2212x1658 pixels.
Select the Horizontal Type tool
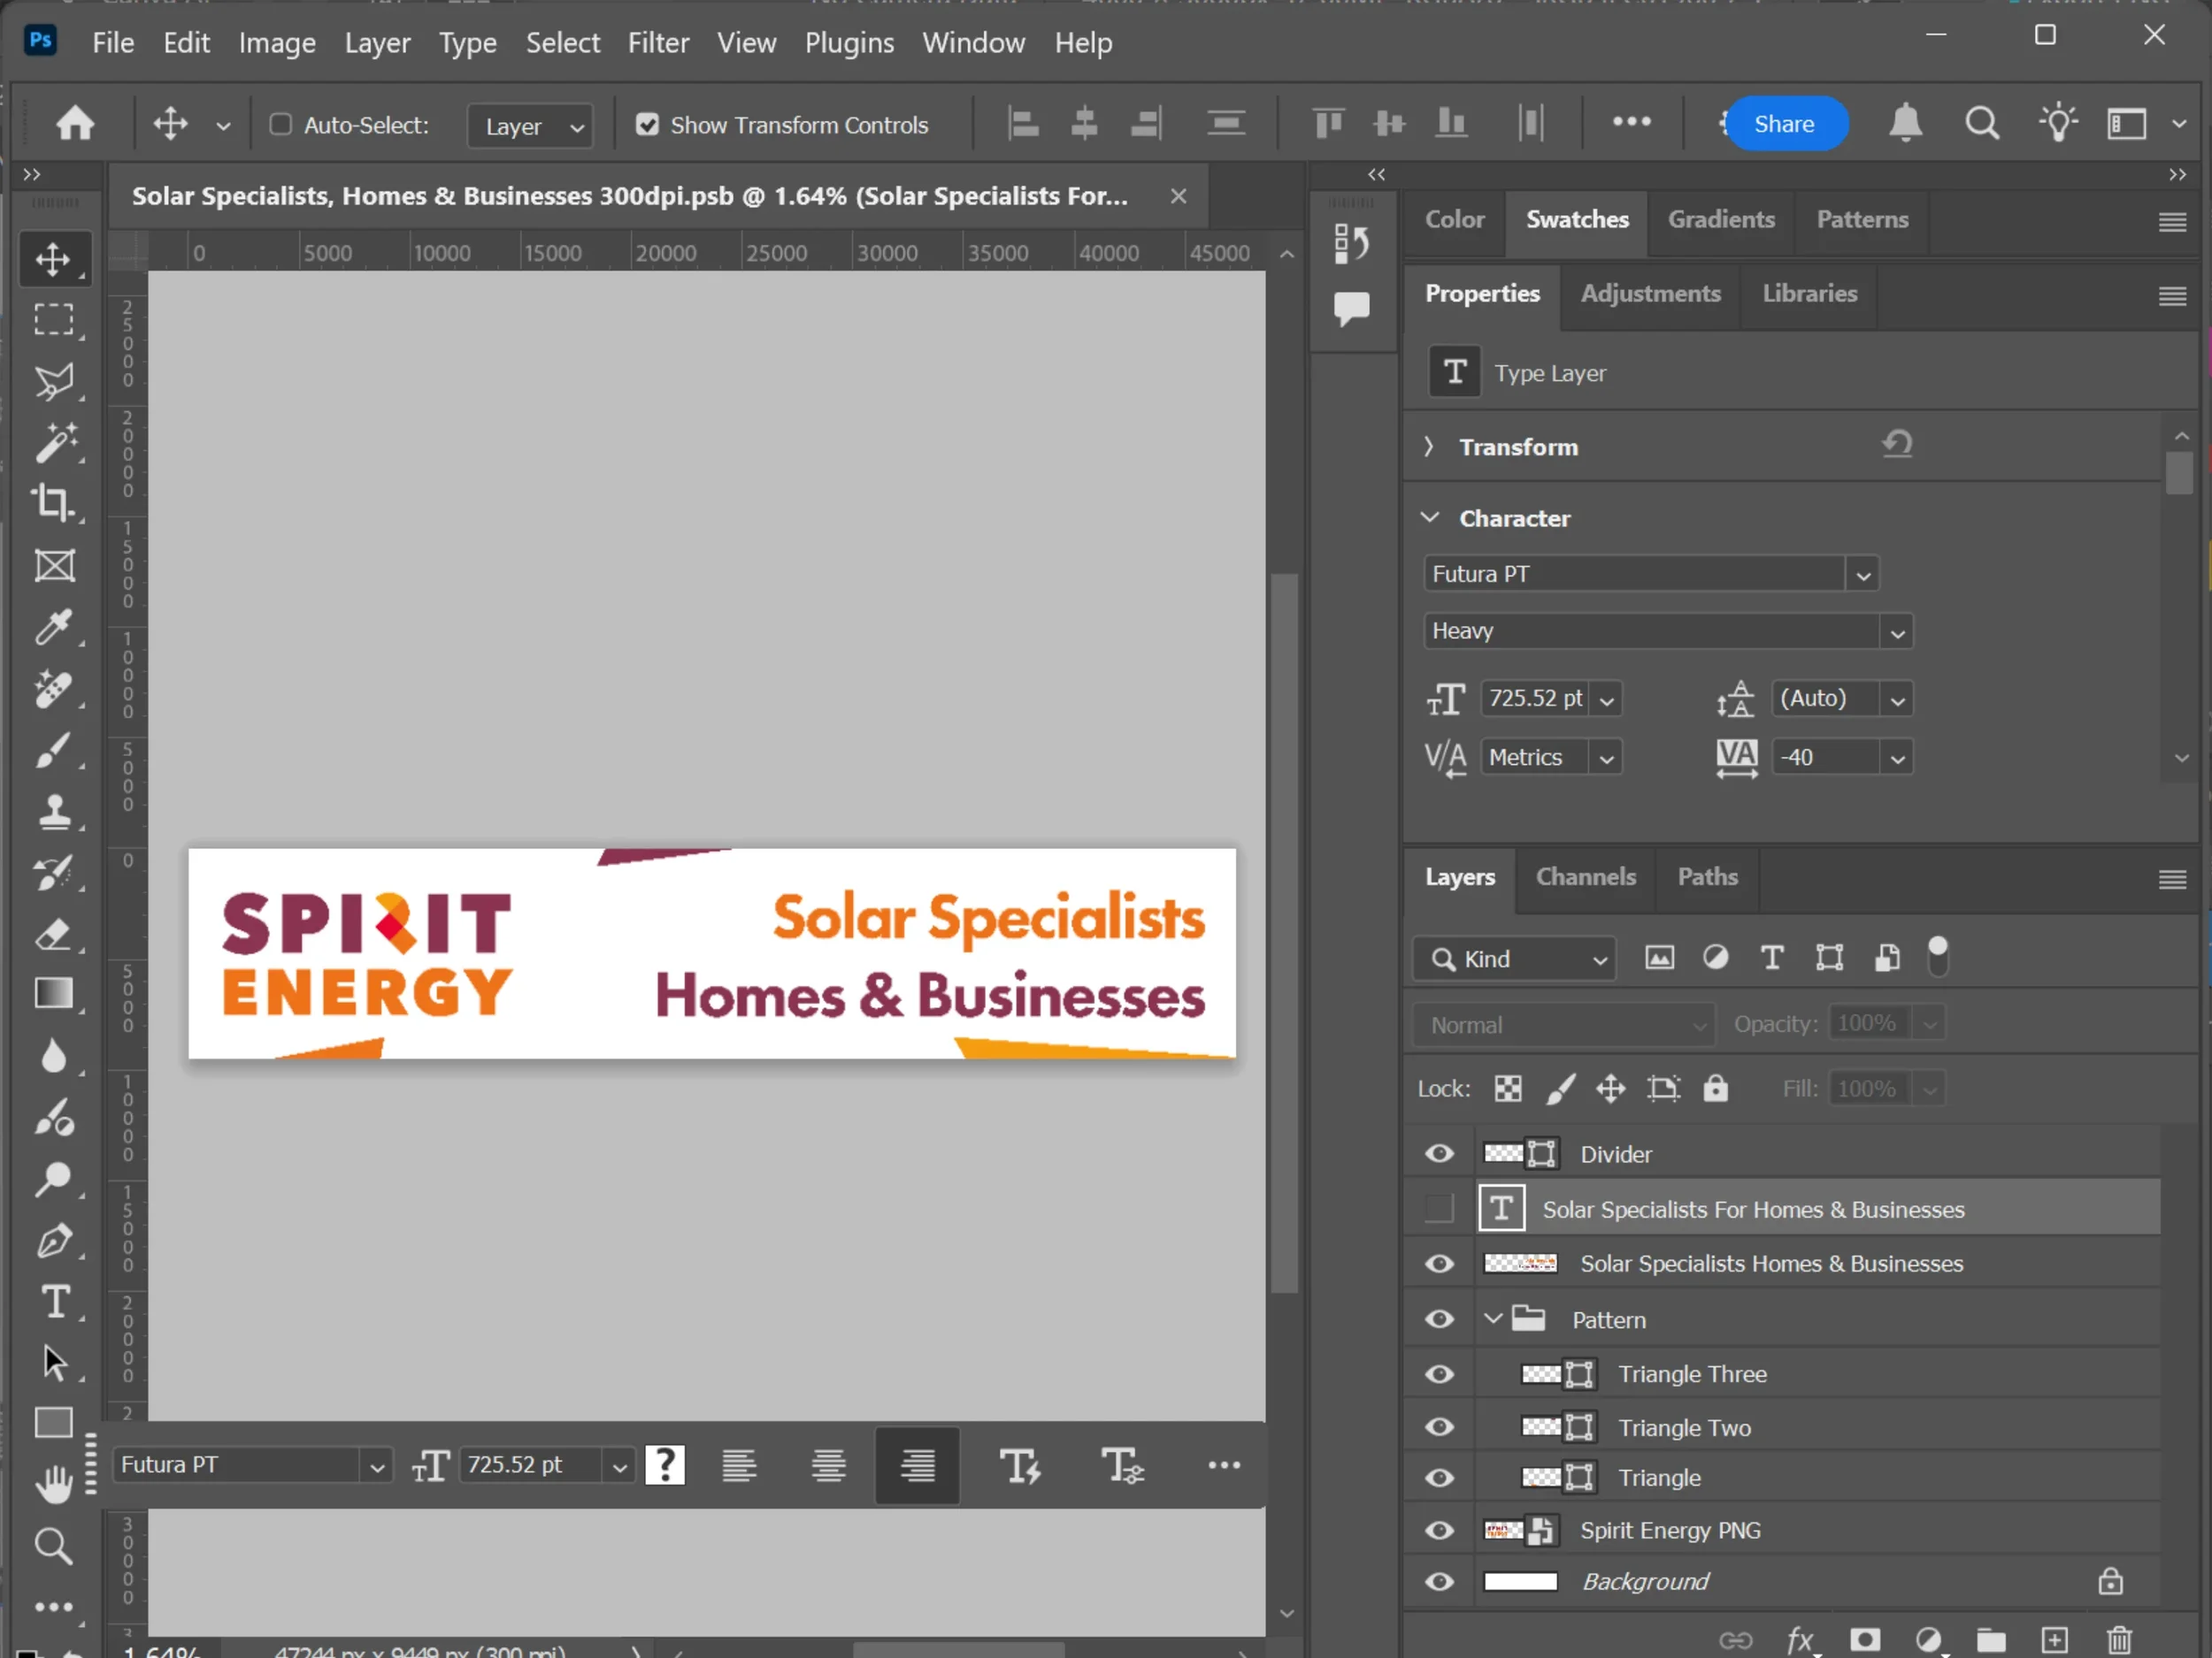pos(53,1302)
